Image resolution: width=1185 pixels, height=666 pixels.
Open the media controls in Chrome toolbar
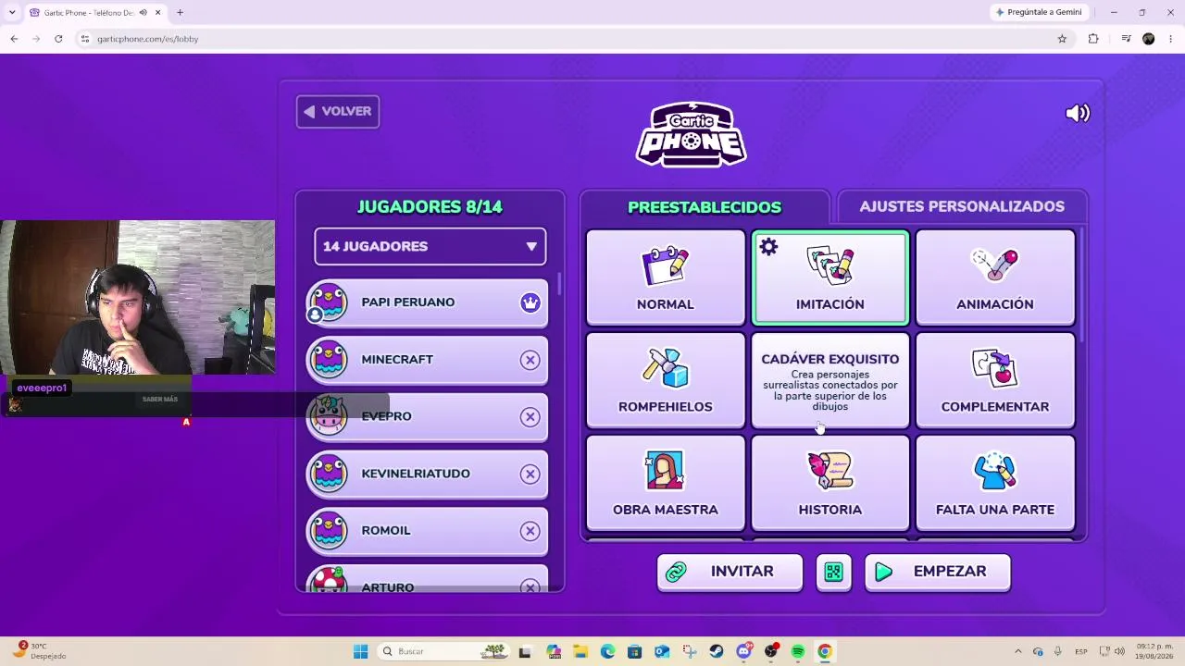click(x=1126, y=39)
